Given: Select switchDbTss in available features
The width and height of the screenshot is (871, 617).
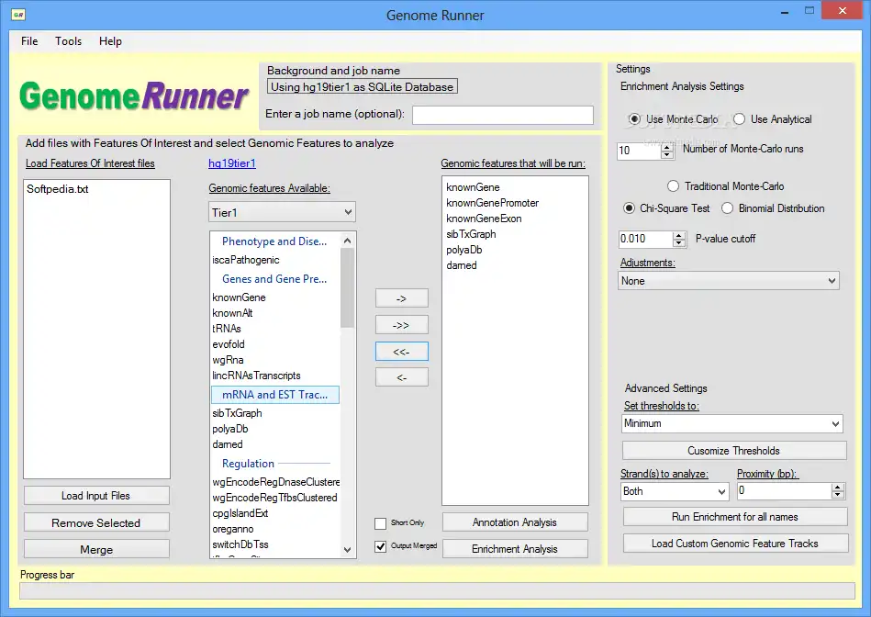Looking at the screenshot, I should pos(240,544).
